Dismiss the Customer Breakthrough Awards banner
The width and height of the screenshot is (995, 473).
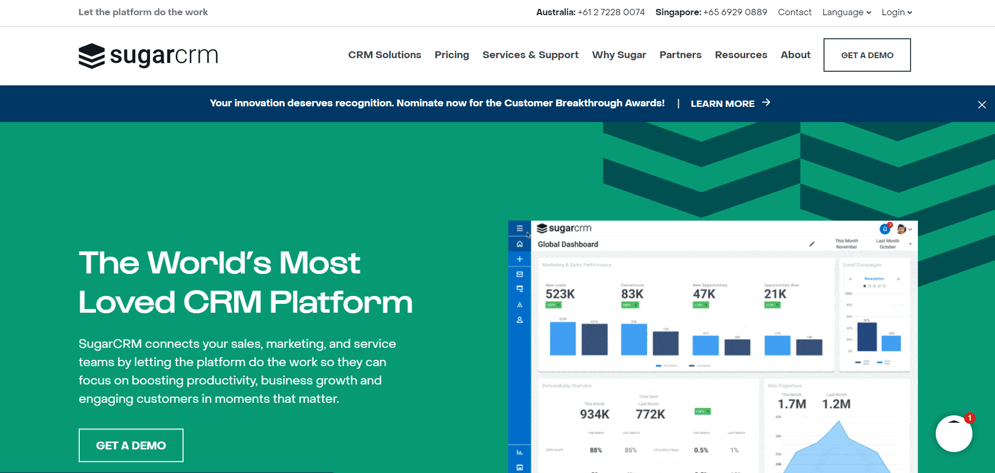[x=981, y=104]
